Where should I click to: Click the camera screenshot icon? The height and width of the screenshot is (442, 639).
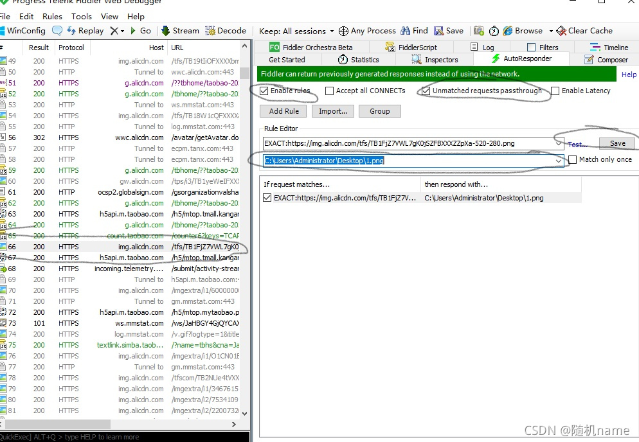pos(479,31)
